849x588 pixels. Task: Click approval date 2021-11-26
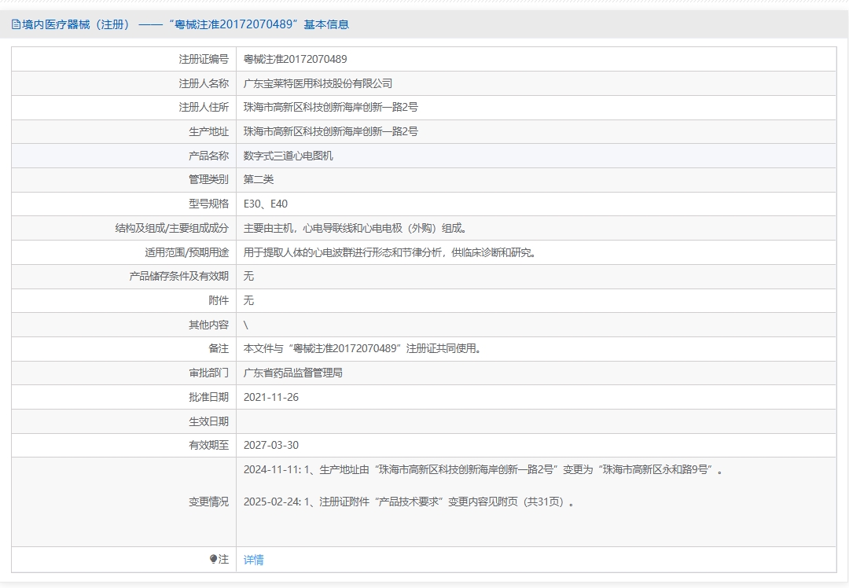270,397
